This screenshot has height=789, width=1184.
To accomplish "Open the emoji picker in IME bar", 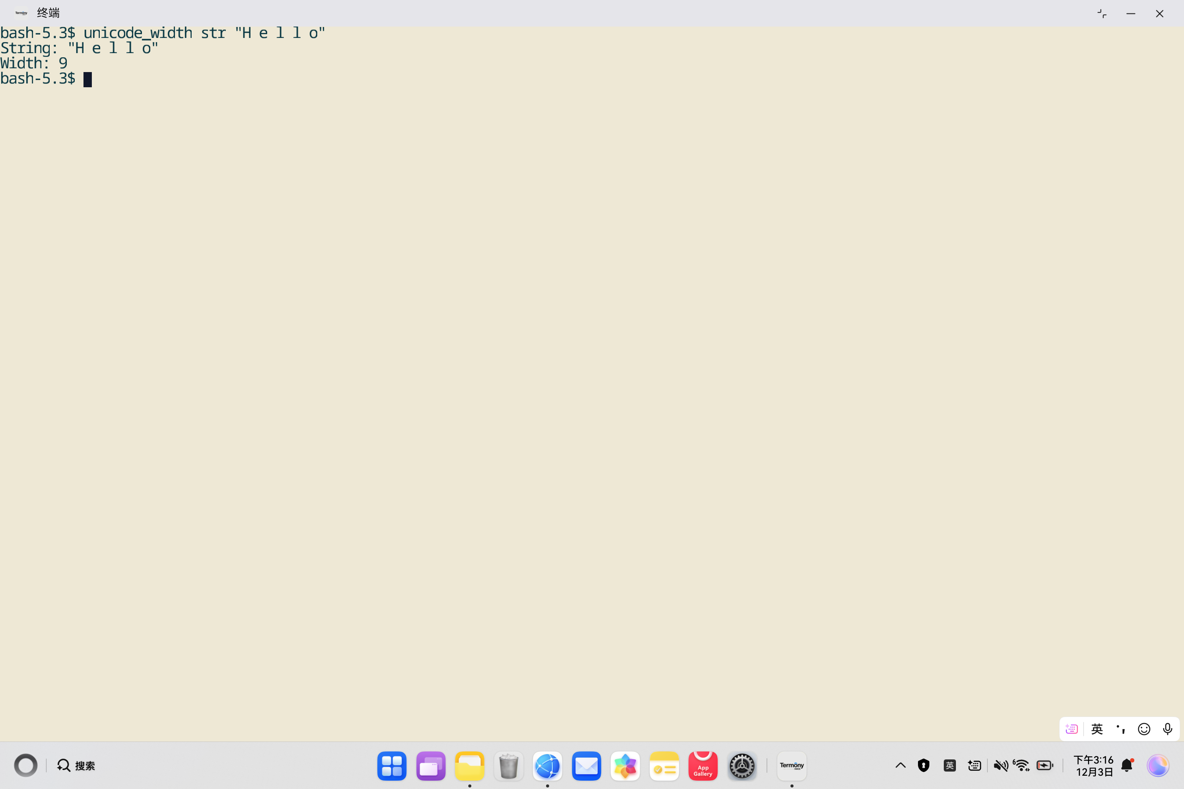I will coord(1144,729).
